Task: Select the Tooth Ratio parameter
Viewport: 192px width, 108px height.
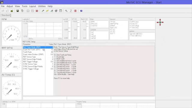Action: (27, 52)
